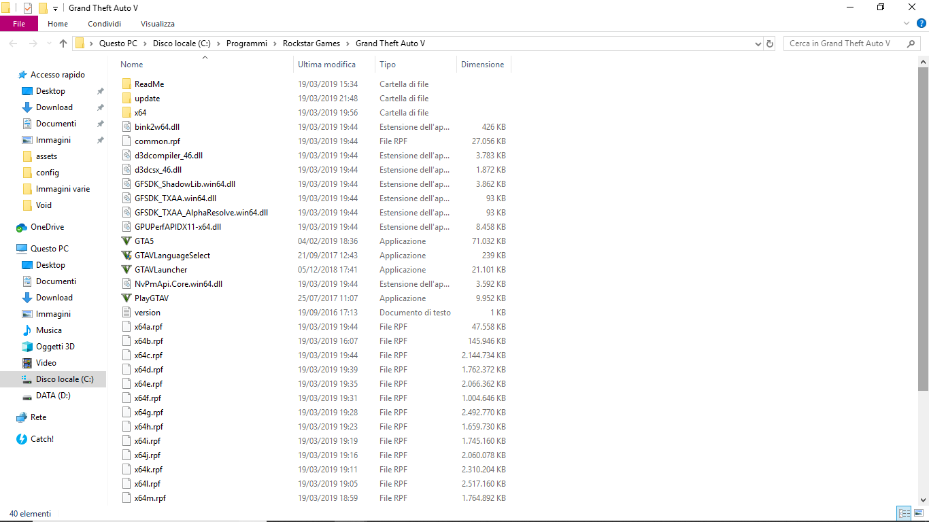Click Disco locale (C:) in breadcrumb
929x522 pixels.
(x=181, y=43)
